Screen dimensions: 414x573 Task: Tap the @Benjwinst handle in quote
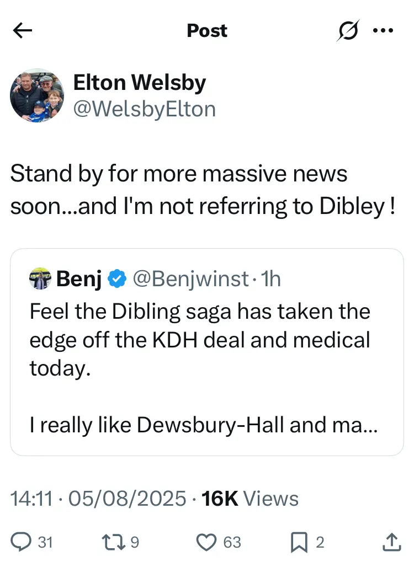point(190,279)
